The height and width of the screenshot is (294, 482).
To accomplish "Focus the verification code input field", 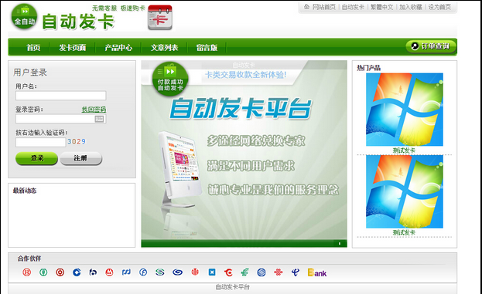I will tap(40, 142).
